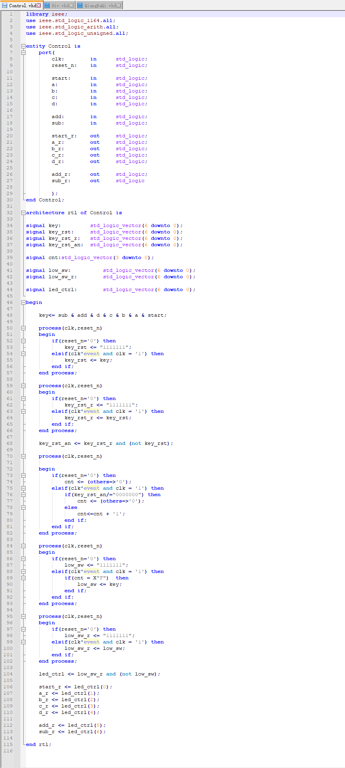Fold the if(key_rst_an/= block at line 76

[23, 495]
